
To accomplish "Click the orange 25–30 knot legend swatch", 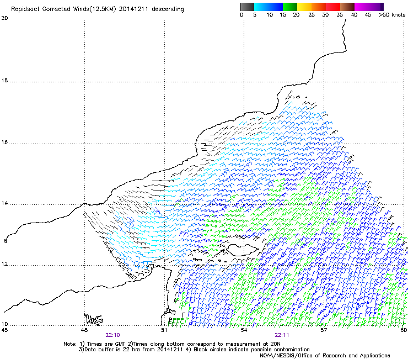I will [x=319, y=7].
